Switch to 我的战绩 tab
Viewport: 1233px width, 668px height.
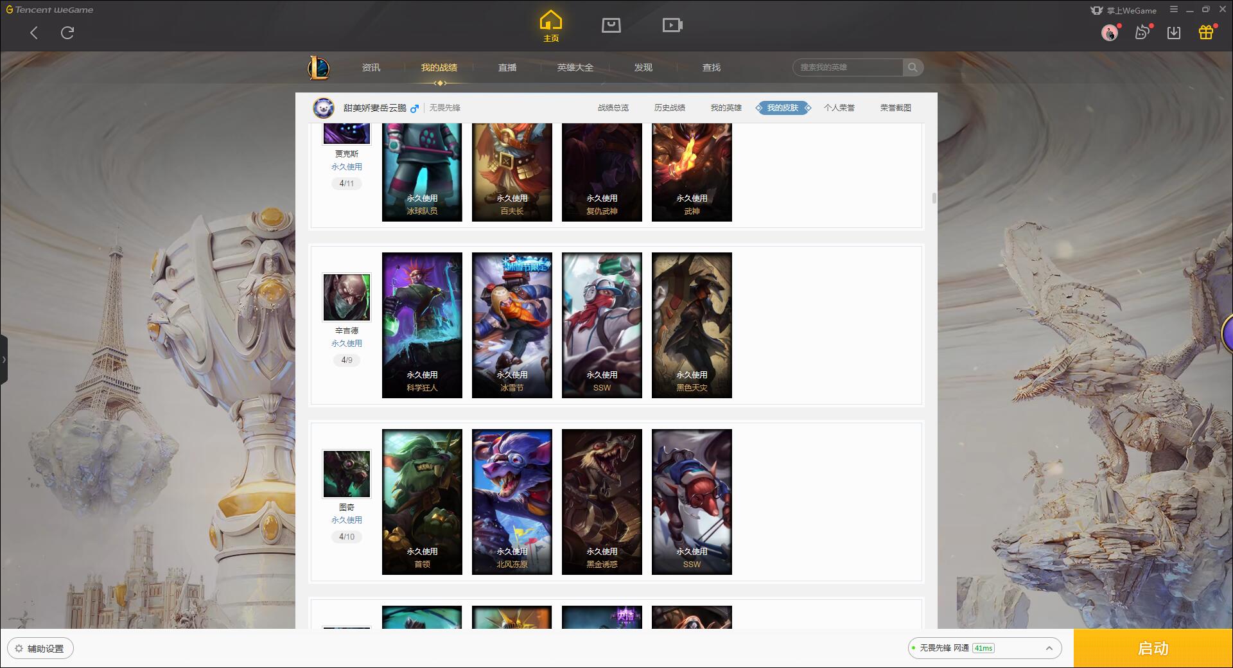[439, 67]
